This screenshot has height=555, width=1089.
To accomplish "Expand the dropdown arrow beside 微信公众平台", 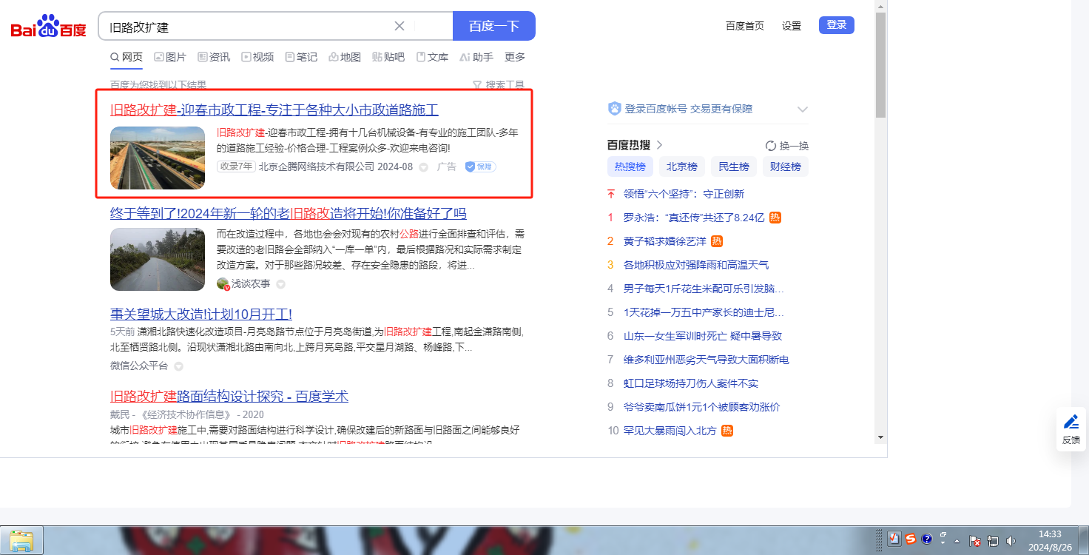I will (x=178, y=366).
